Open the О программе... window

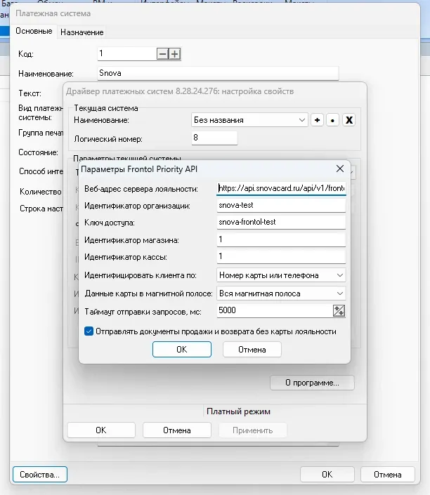(312, 383)
